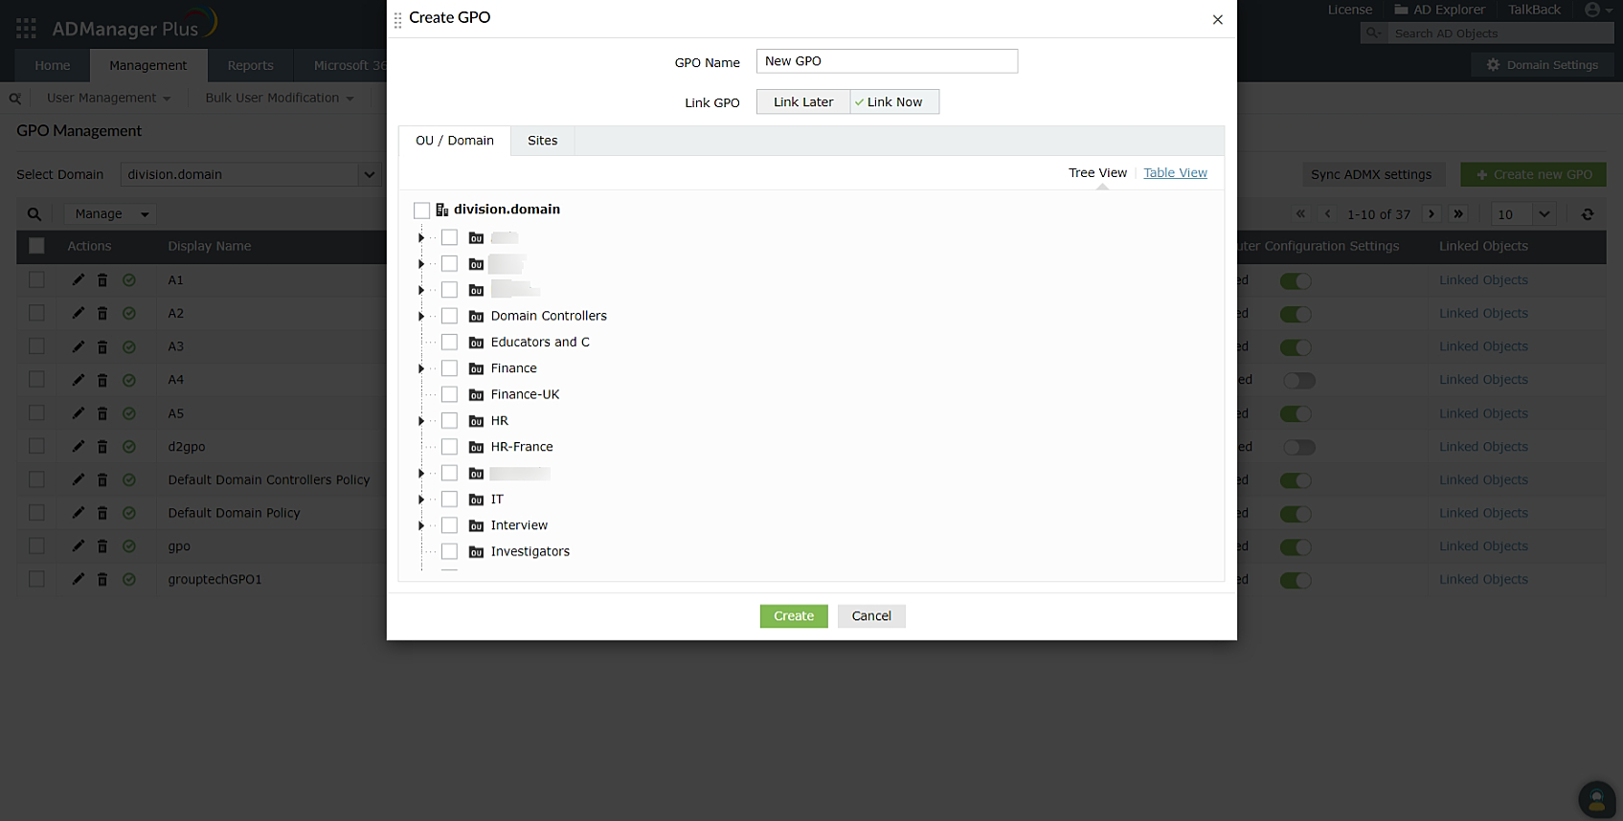The image size is (1623, 821).
Task: Expand the Domain Controllers tree node
Action: [x=420, y=316]
